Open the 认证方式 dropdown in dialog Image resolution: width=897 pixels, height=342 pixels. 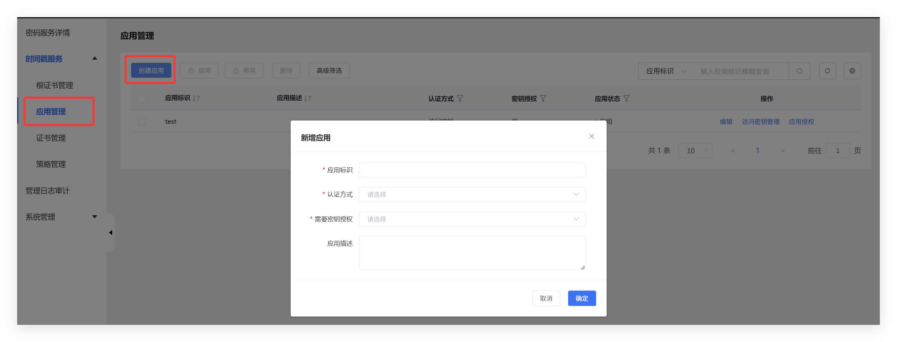(472, 194)
